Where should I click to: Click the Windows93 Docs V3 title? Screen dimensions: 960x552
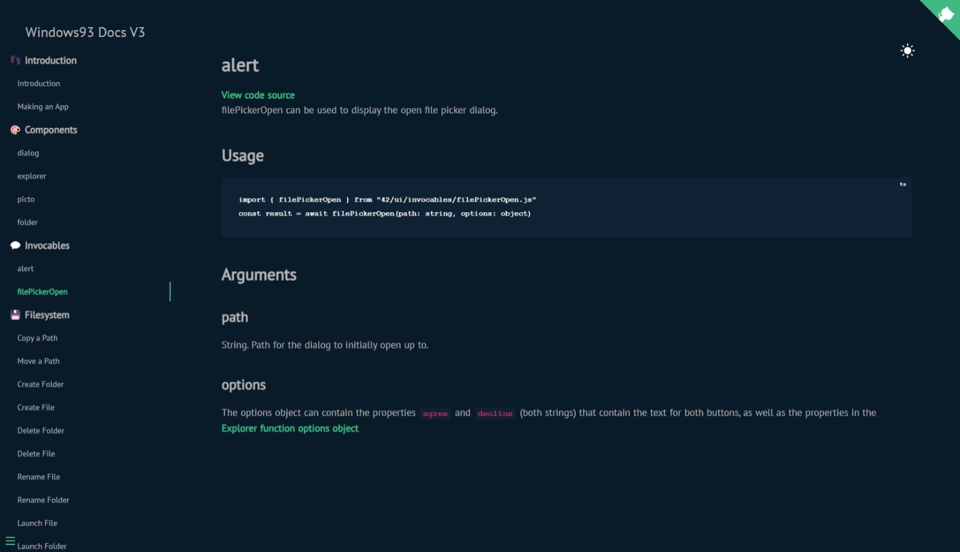(x=85, y=33)
